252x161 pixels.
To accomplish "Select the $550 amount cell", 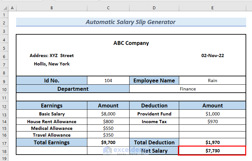I will coord(108,128).
